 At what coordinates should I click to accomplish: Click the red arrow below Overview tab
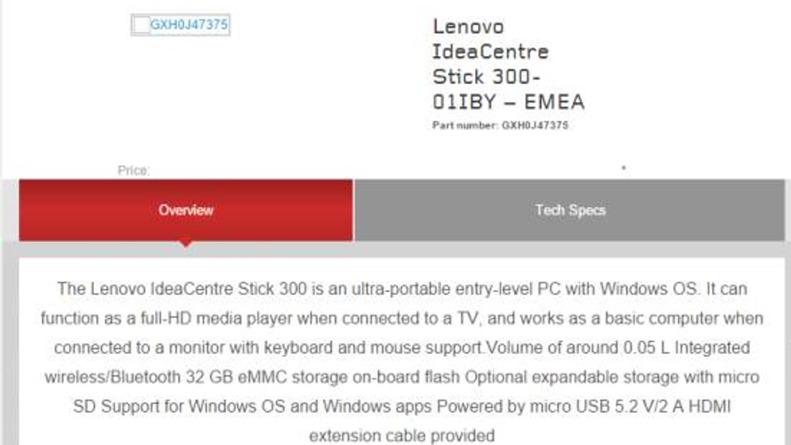(x=186, y=244)
